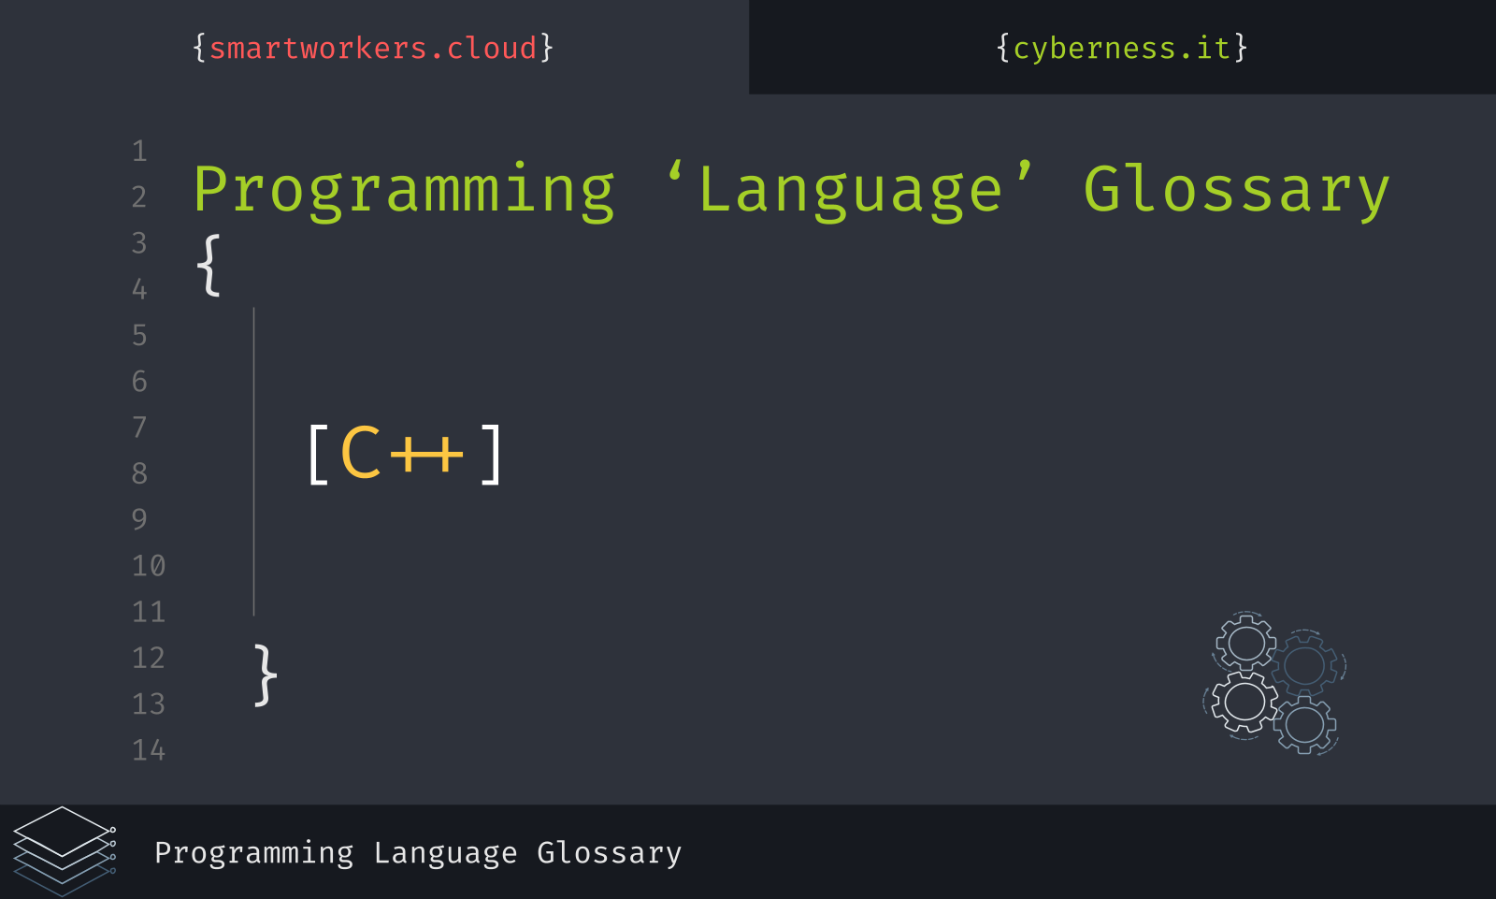The image size is (1496, 899).
Task: Click line number 8
Action: pyautogui.click(x=139, y=473)
